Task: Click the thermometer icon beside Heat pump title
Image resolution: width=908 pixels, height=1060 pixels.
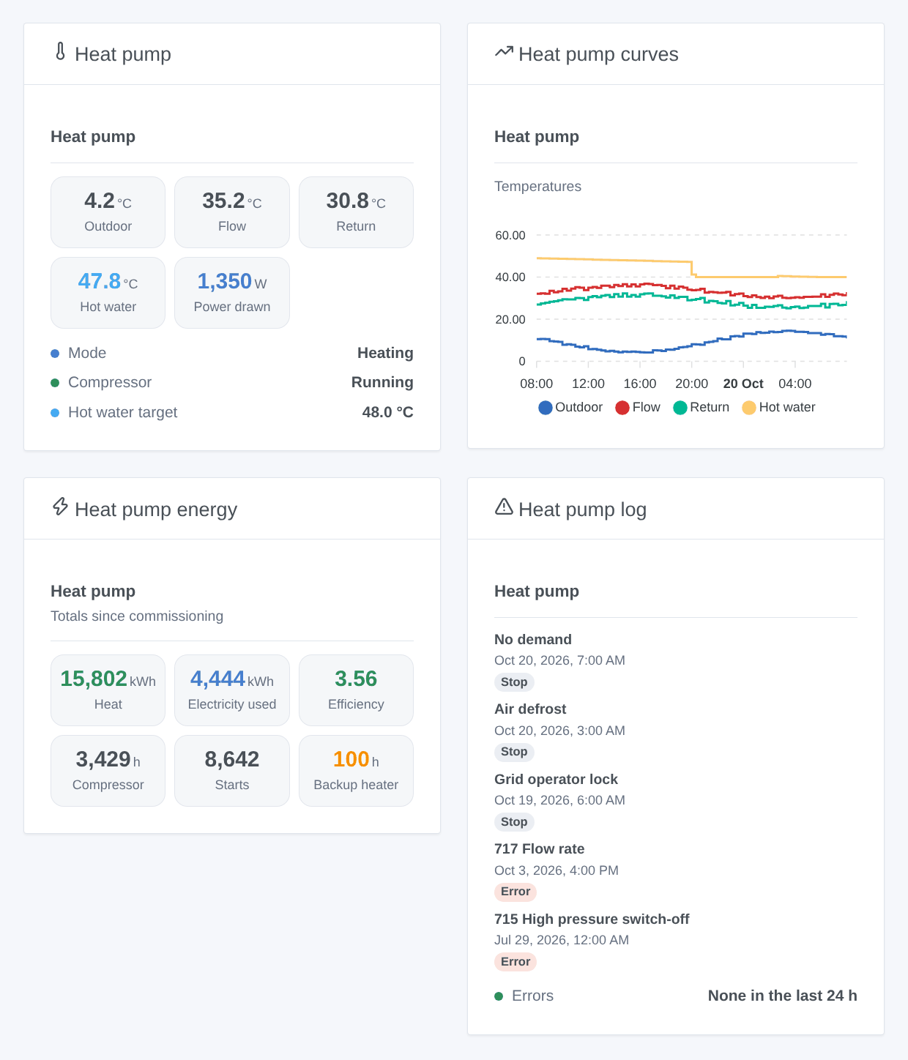Action: click(x=61, y=52)
